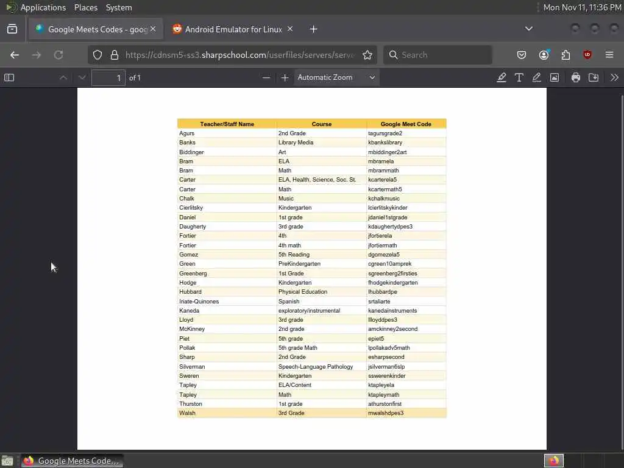Close the Google Meets Codes tab
Image resolution: width=624 pixels, height=468 pixels.
pos(153,29)
